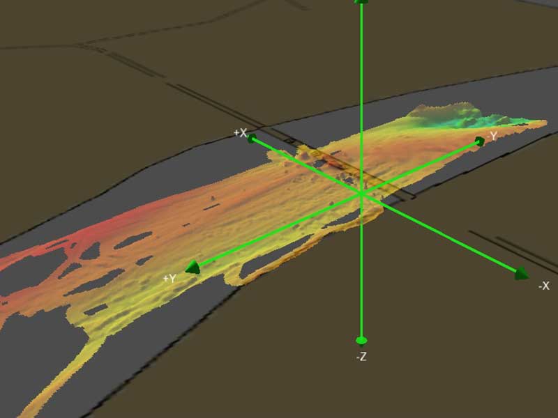The width and height of the screenshot is (558, 418).
Task: Click the +Y axis arrowhead handle
Action: (x=193, y=267)
